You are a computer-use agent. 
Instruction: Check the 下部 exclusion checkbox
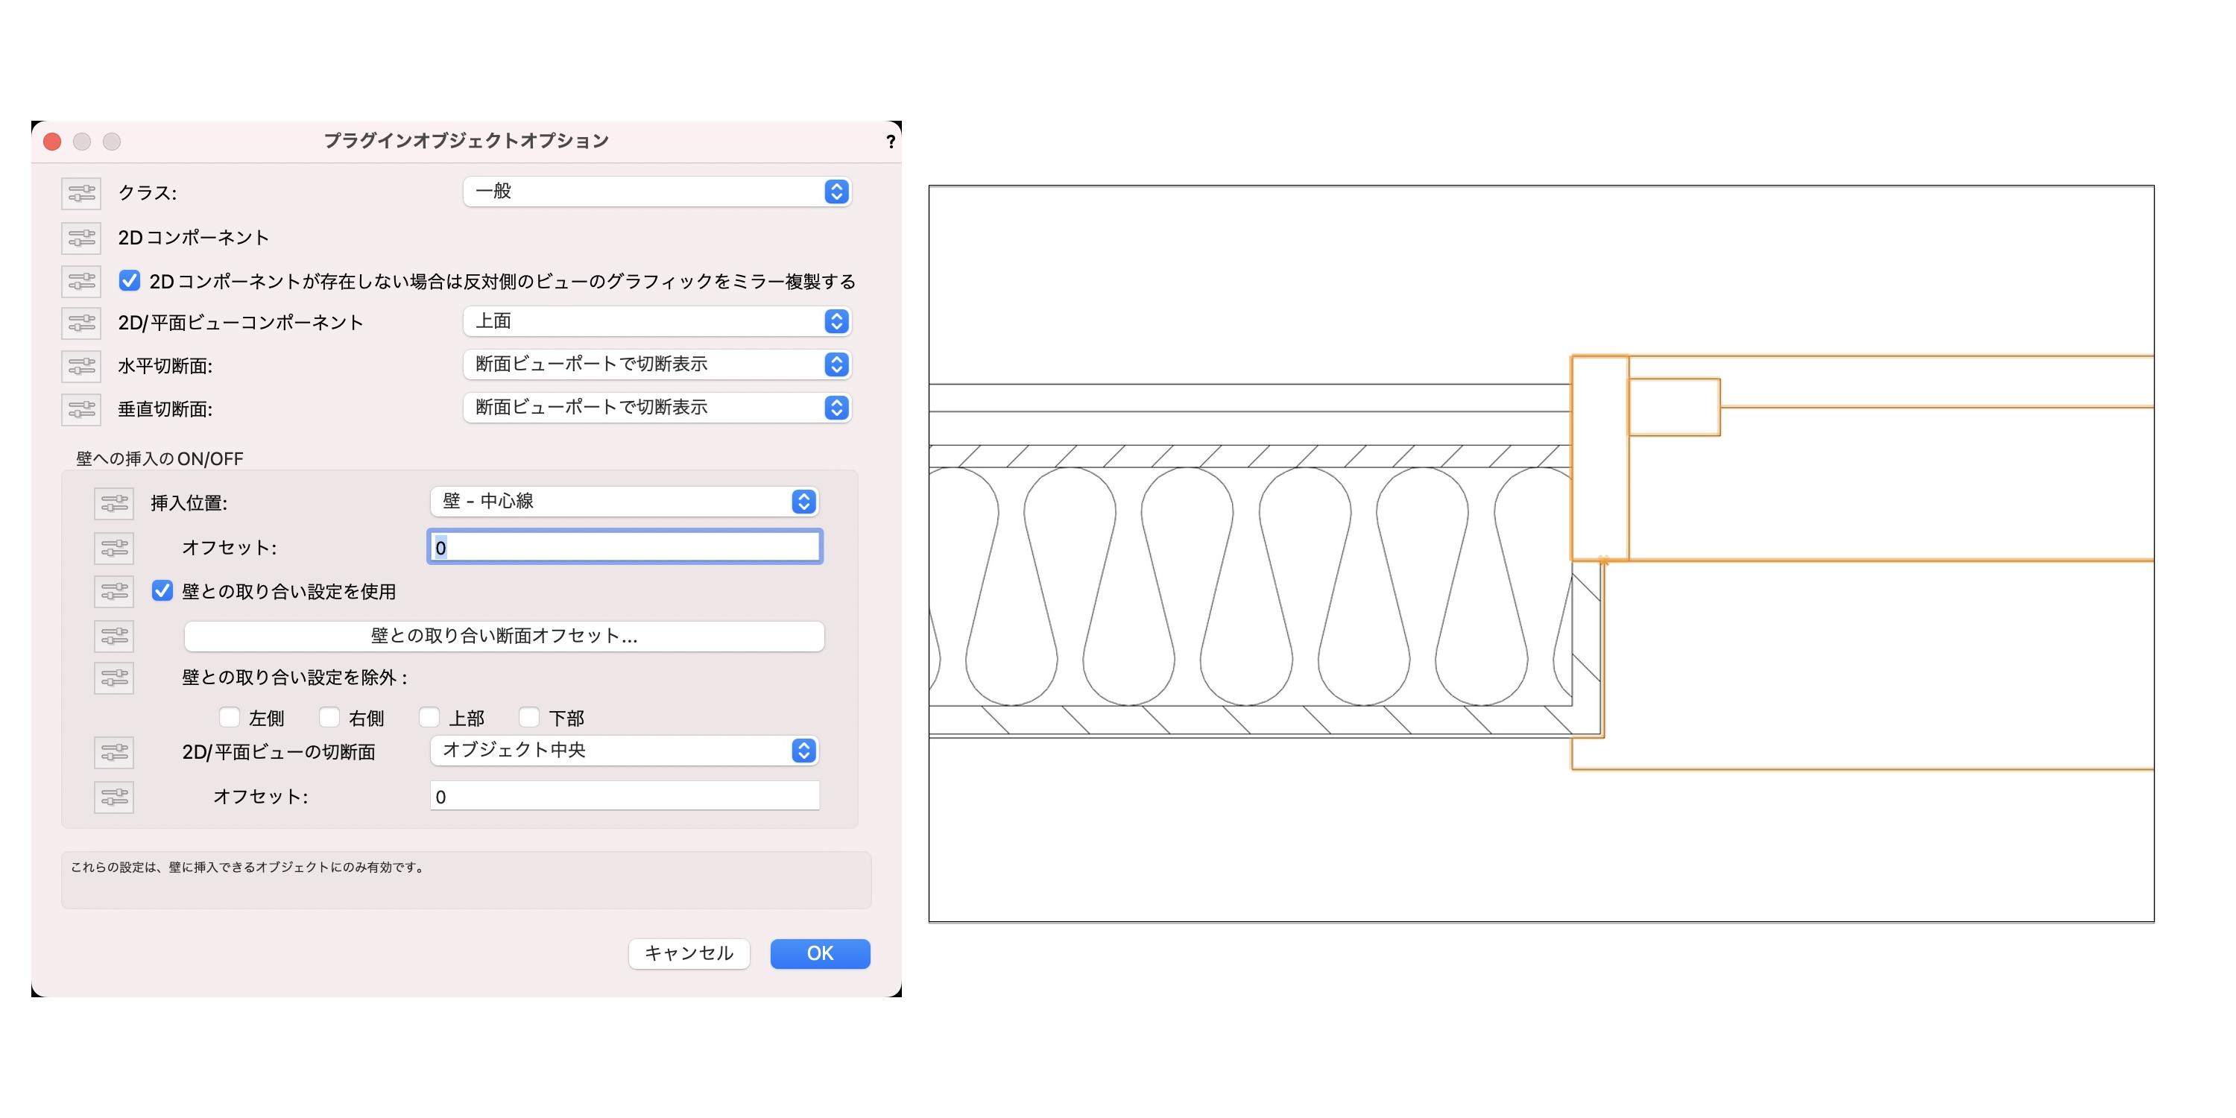(528, 717)
